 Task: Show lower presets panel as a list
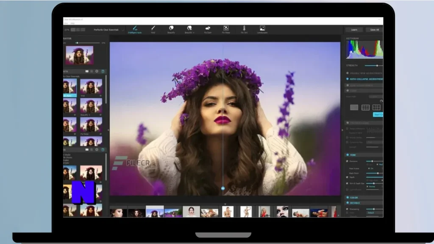pyautogui.click(x=92, y=150)
